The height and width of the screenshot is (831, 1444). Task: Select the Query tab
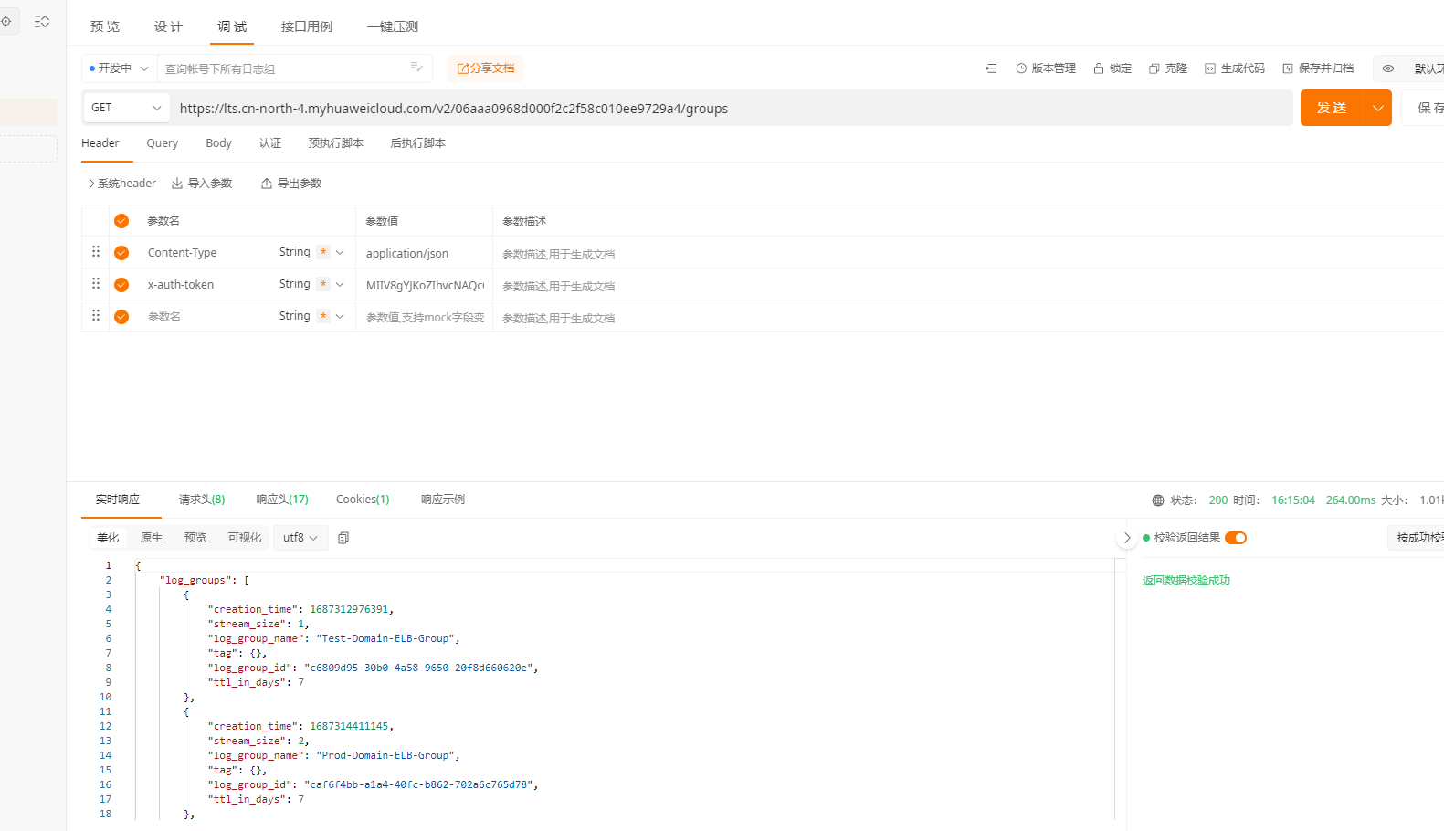[163, 143]
